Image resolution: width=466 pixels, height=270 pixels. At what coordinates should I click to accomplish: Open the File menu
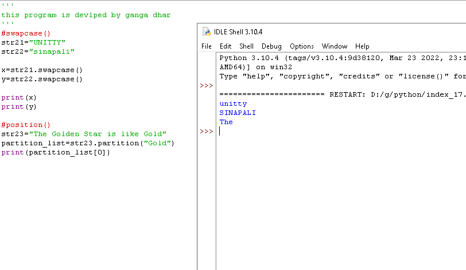coord(207,46)
